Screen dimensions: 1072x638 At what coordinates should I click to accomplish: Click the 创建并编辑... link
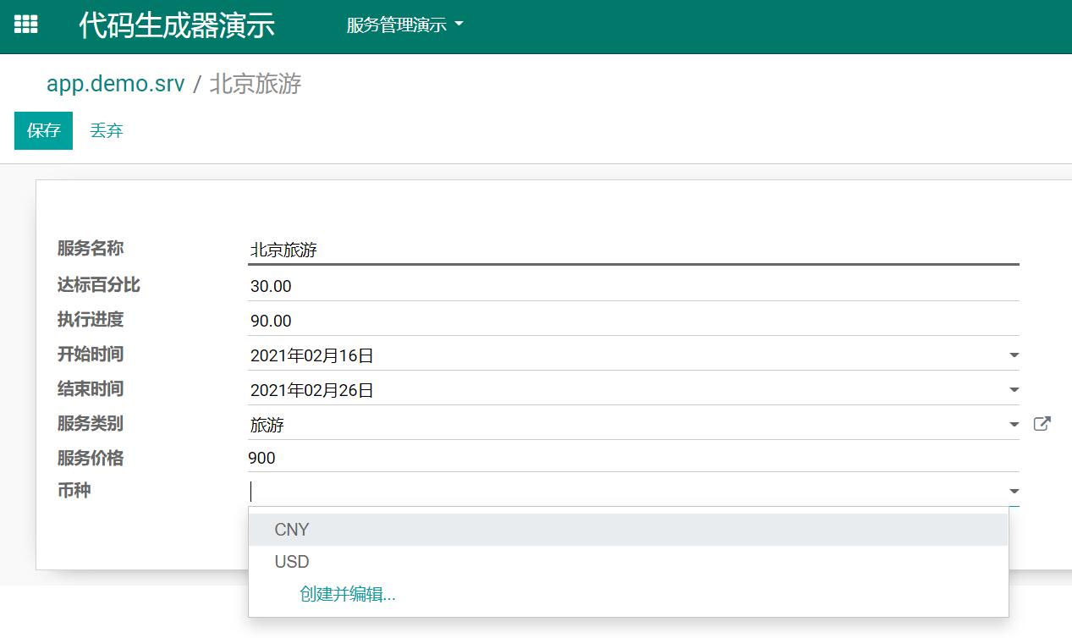(x=348, y=594)
